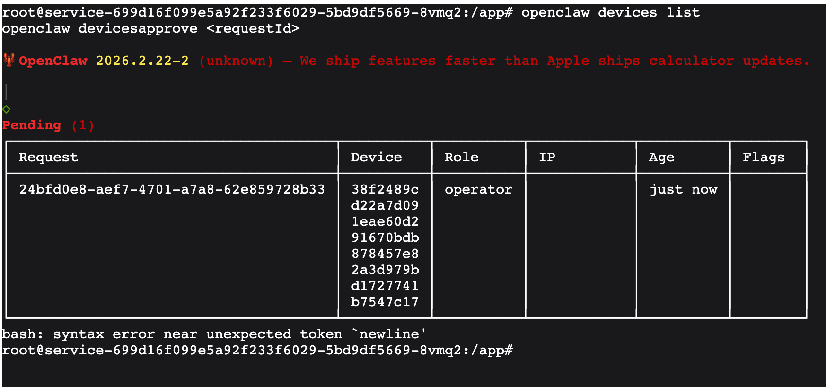This screenshot has width=826, height=387.
Task: Click the yellow version number 2026.2.22-2
Action: click(142, 61)
